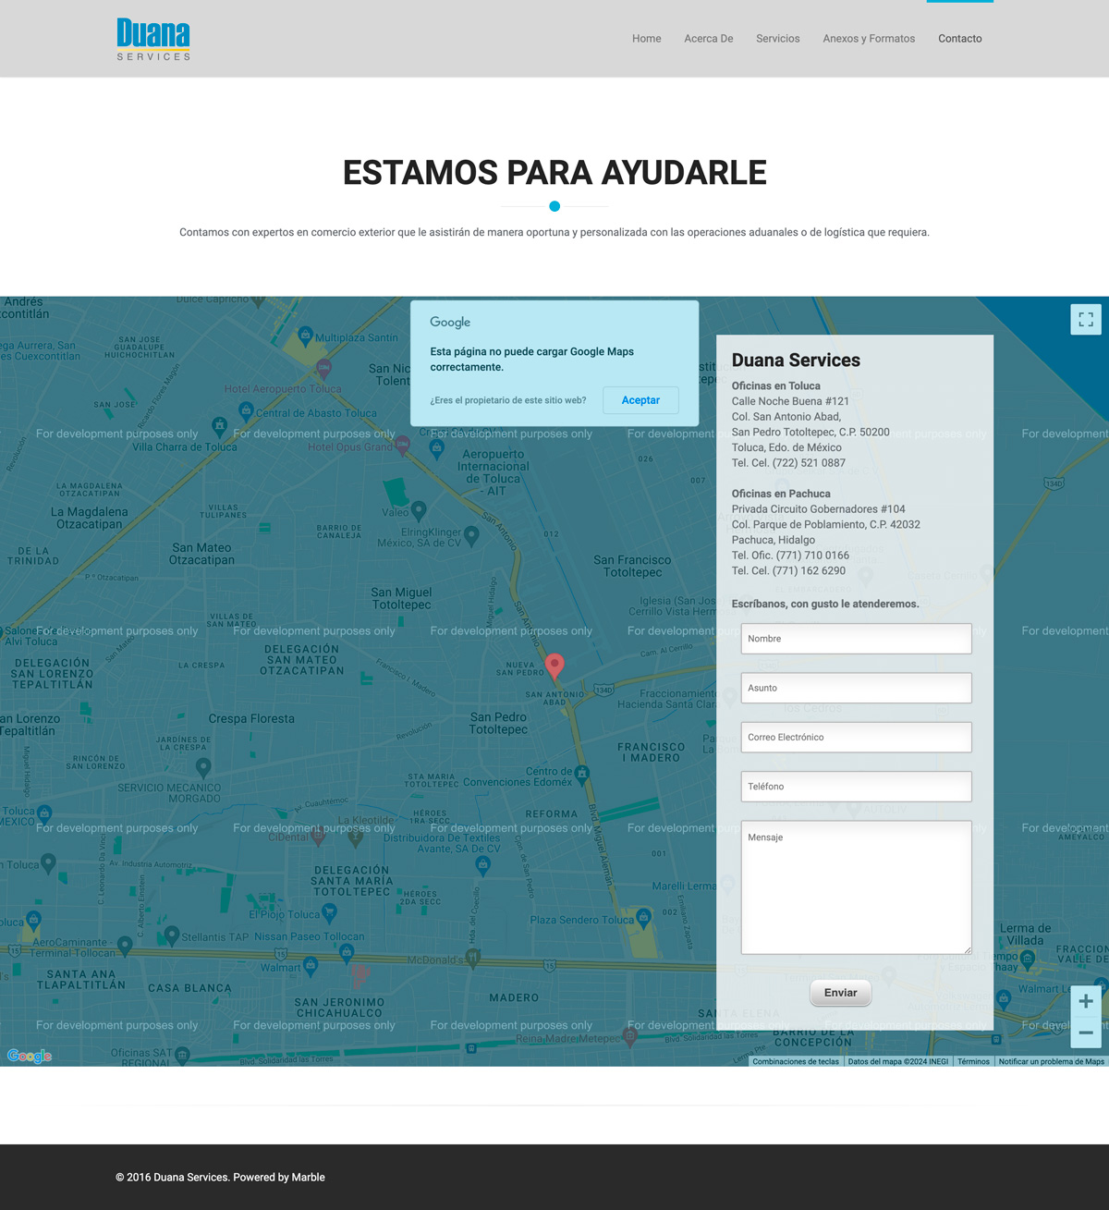Image resolution: width=1109 pixels, height=1210 pixels.
Task: Open the Home menu item
Action: point(646,39)
